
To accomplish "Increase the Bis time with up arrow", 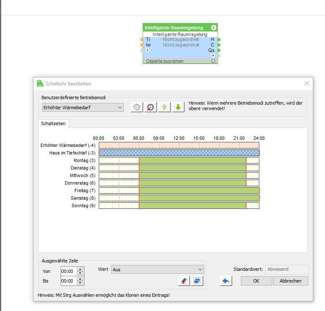I will pyautogui.click(x=80, y=279).
